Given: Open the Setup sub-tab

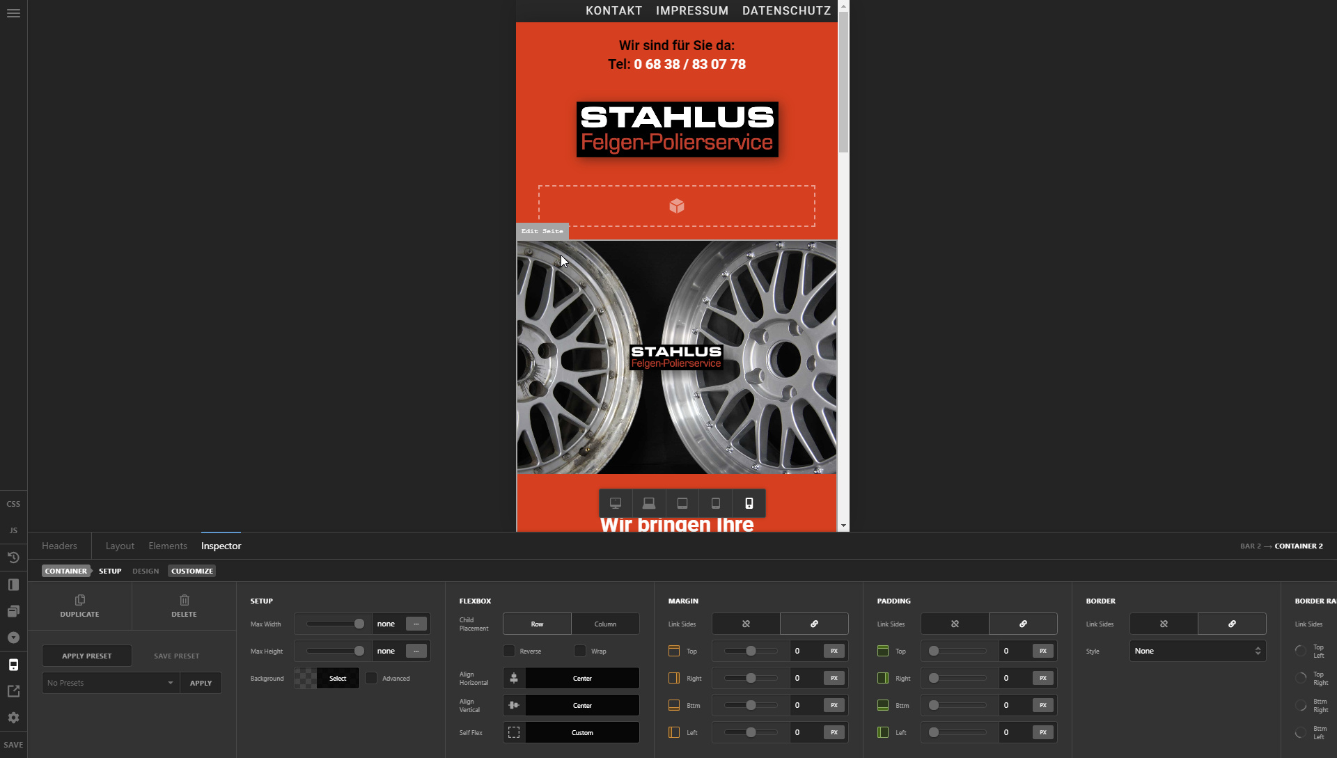Looking at the screenshot, I should [110, 571].
